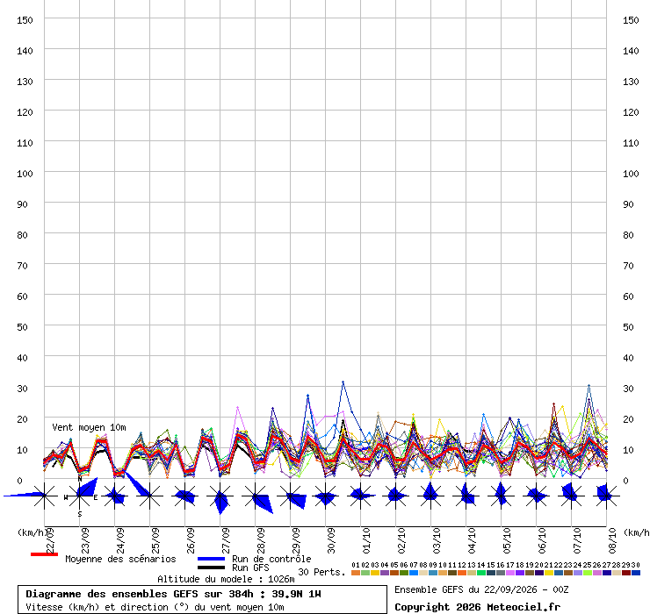The height and width of the screenshot is (614, 650).
Task: Click the highest blue peak above 30/09
Action: [343, 382]
